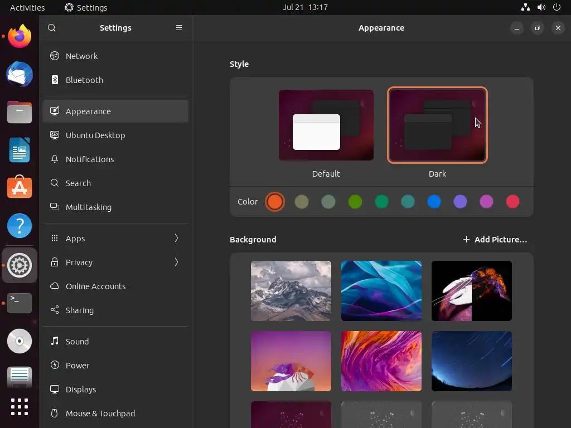Launch Firefox from the dock
Screen dimensions: 571x428
20,36
